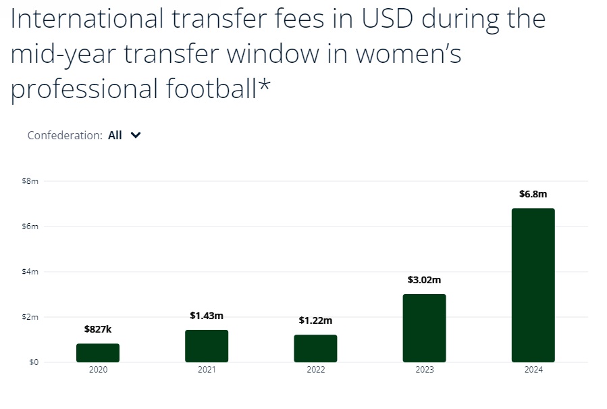Image resolution: width=607 pixels, height=409 pixels.
Task: Click the chart title heading text
Action: [x=278, y=53]
